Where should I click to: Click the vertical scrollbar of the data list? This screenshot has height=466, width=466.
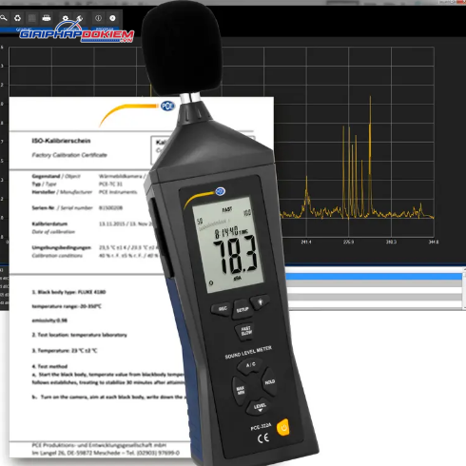point(464,288)
